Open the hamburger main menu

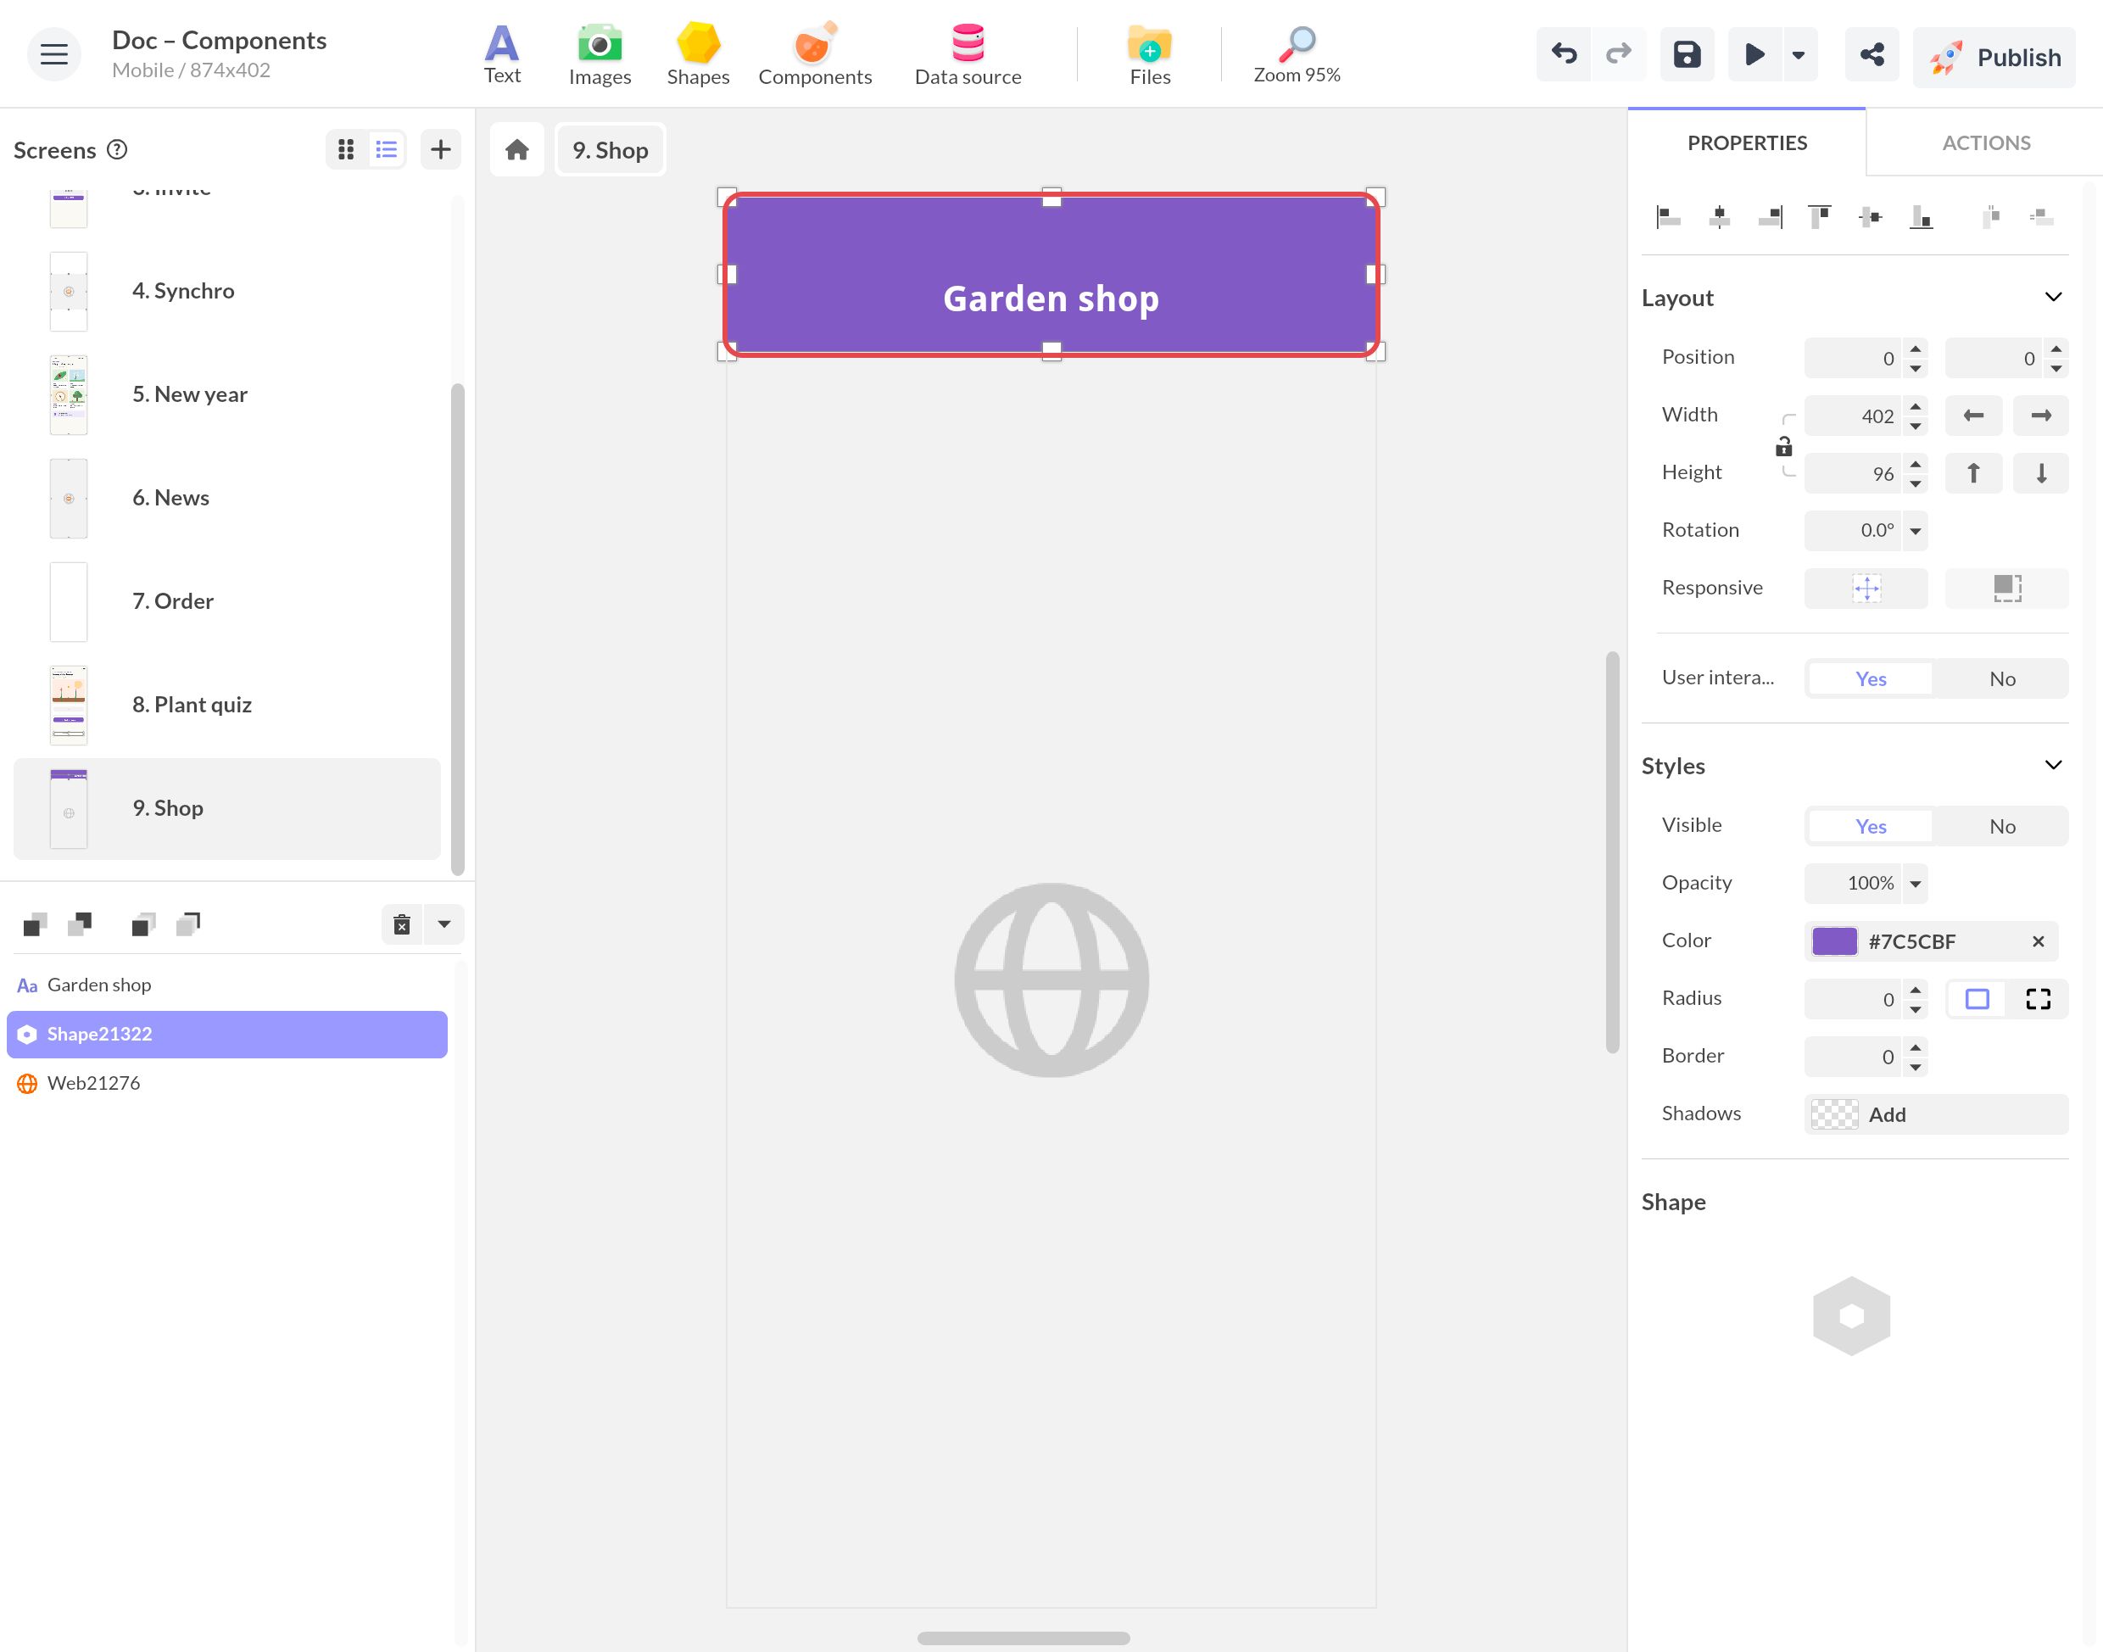click(54, 54)
